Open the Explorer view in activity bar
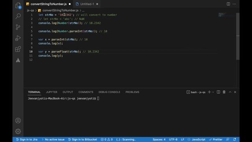The image size is (252, 142). tap(18, 6)
